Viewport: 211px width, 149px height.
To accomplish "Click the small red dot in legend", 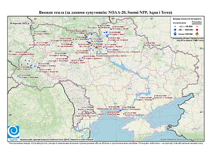I will (197, 26).
